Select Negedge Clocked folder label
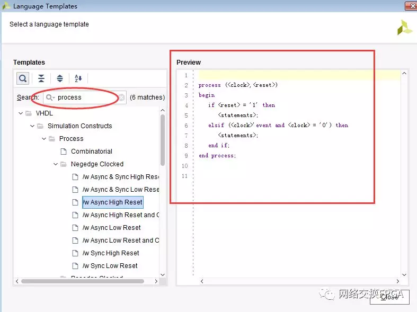 (x=97, y=164)
